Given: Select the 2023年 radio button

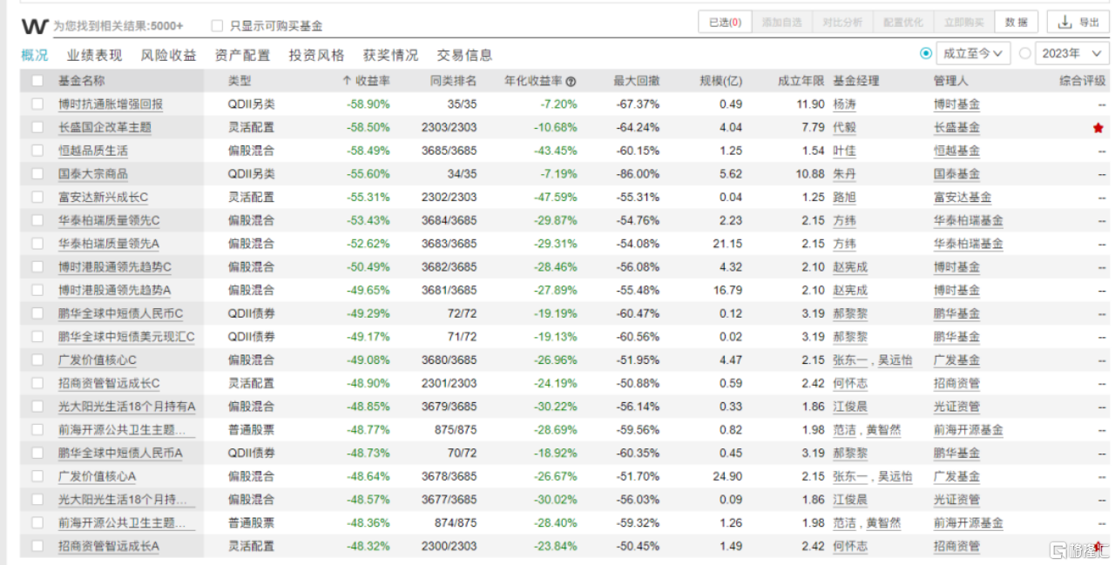Looking at the screenshot, I should pyautogui.click(x=1025, y=53).
